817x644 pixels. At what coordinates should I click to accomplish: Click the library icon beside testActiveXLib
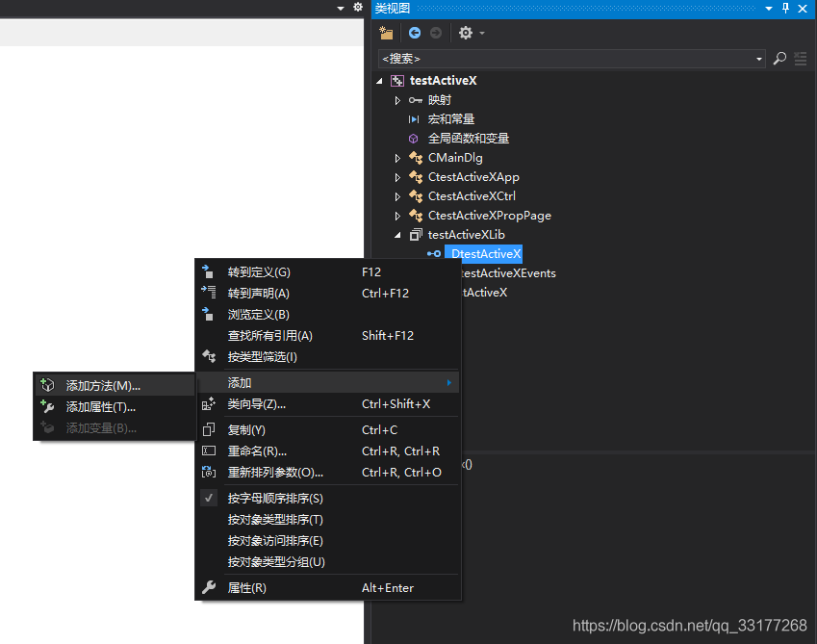[416, 235]
